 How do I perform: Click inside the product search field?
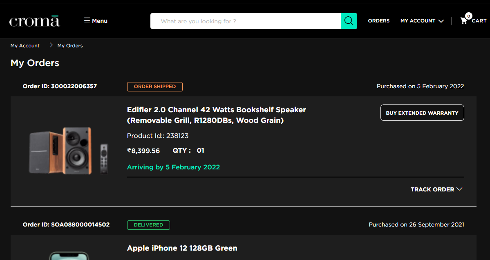pos(245,21)
